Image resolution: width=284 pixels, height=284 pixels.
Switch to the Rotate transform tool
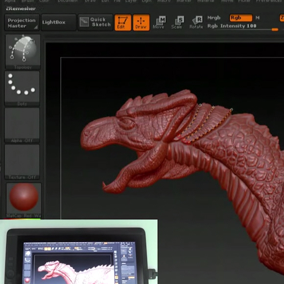click(196, 23)
